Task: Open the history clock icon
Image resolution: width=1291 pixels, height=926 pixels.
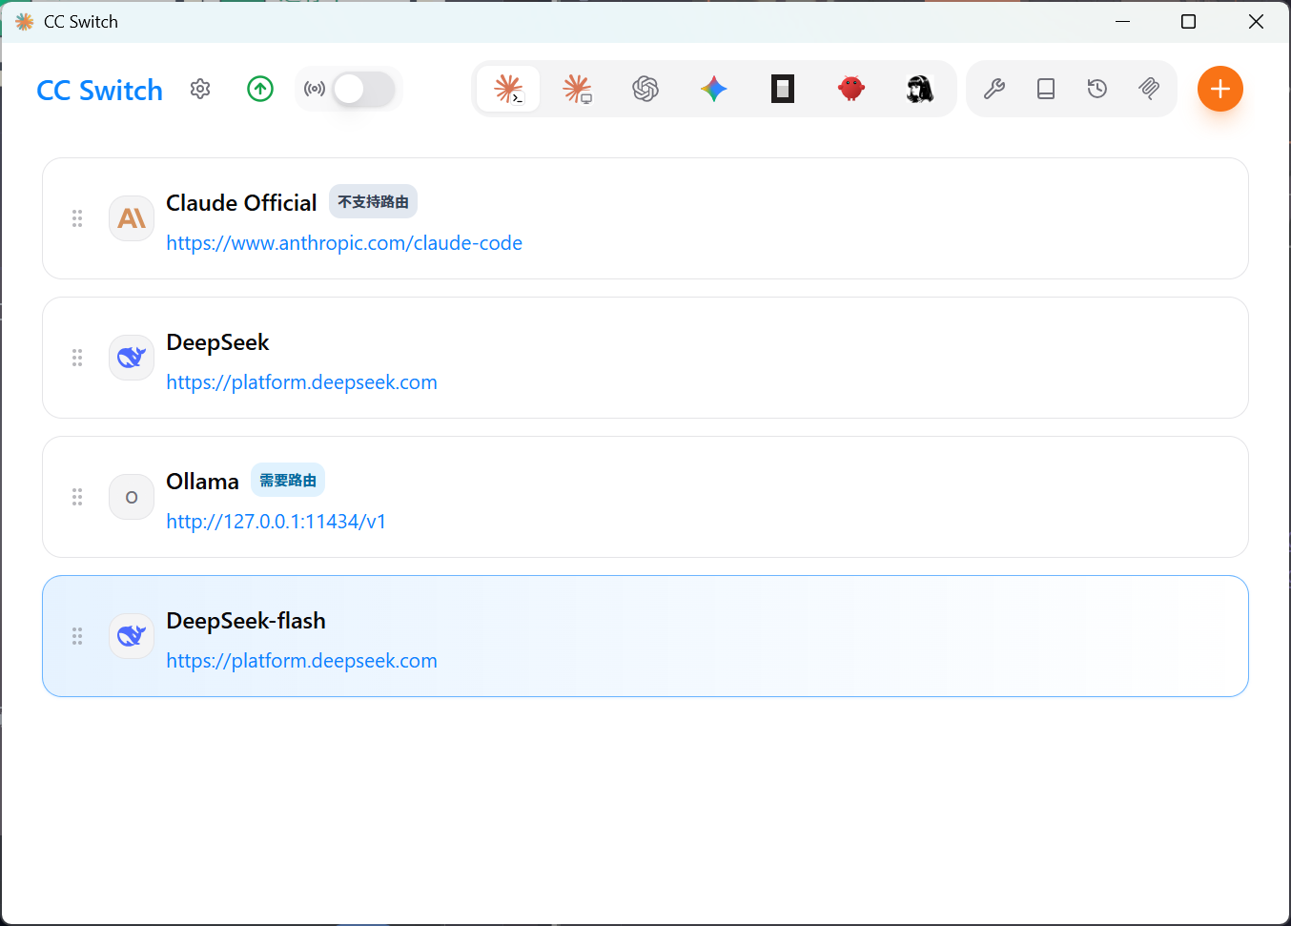Action: [1097, 89]
